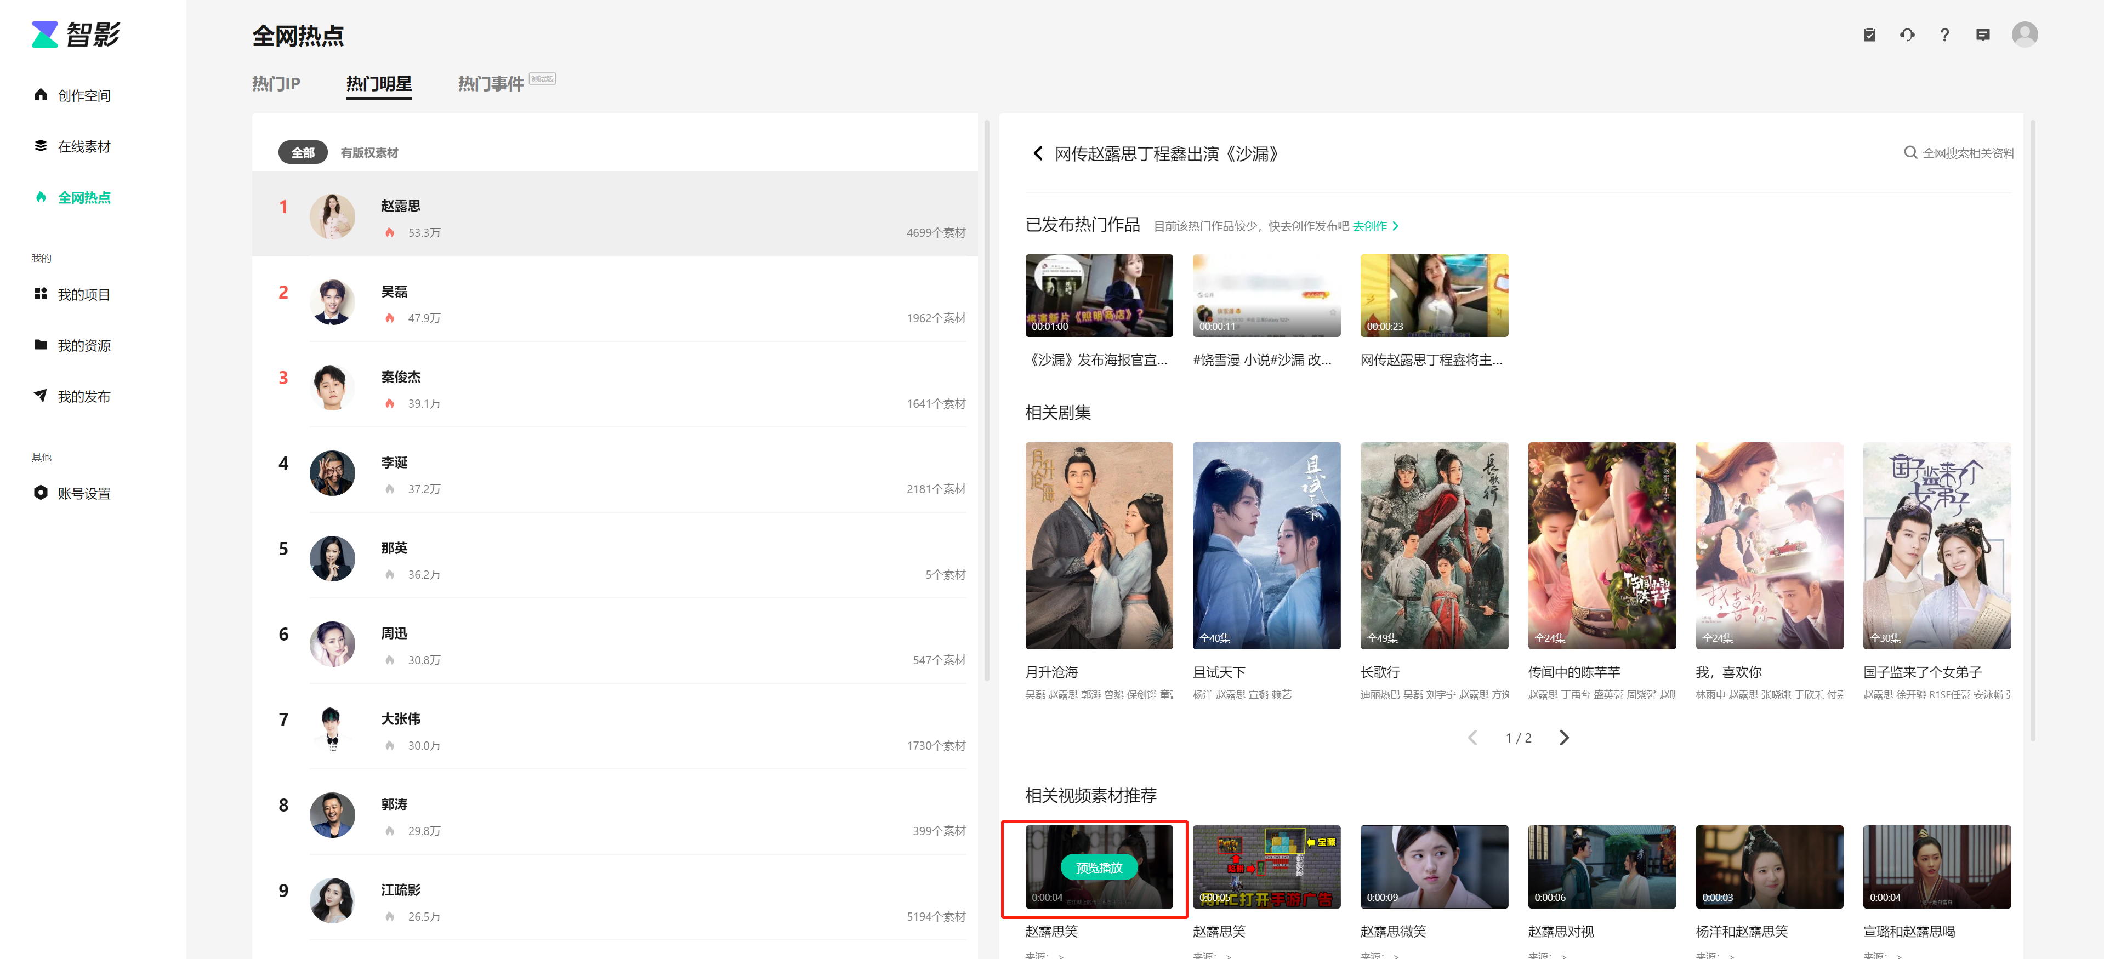Image resolution: width=2104 pixels, height=959 pixels.
Task: Click the 智影 logo
Action: 75,35
